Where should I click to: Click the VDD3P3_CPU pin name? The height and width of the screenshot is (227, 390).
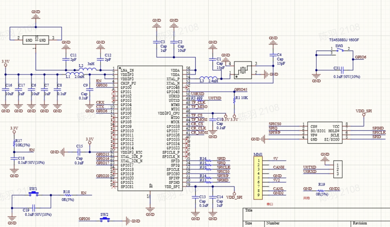(169, 113)
